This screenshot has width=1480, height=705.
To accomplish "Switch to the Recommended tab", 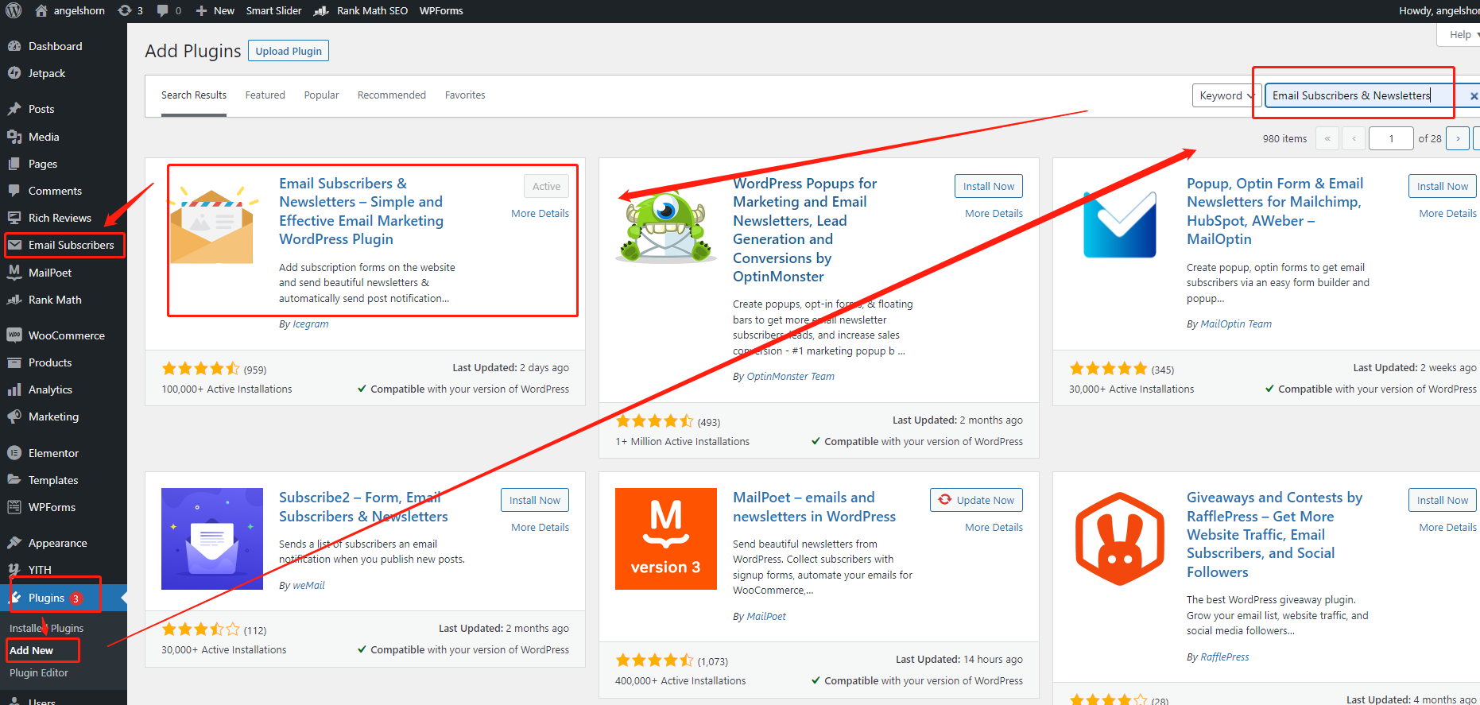I will coord(392,95).
